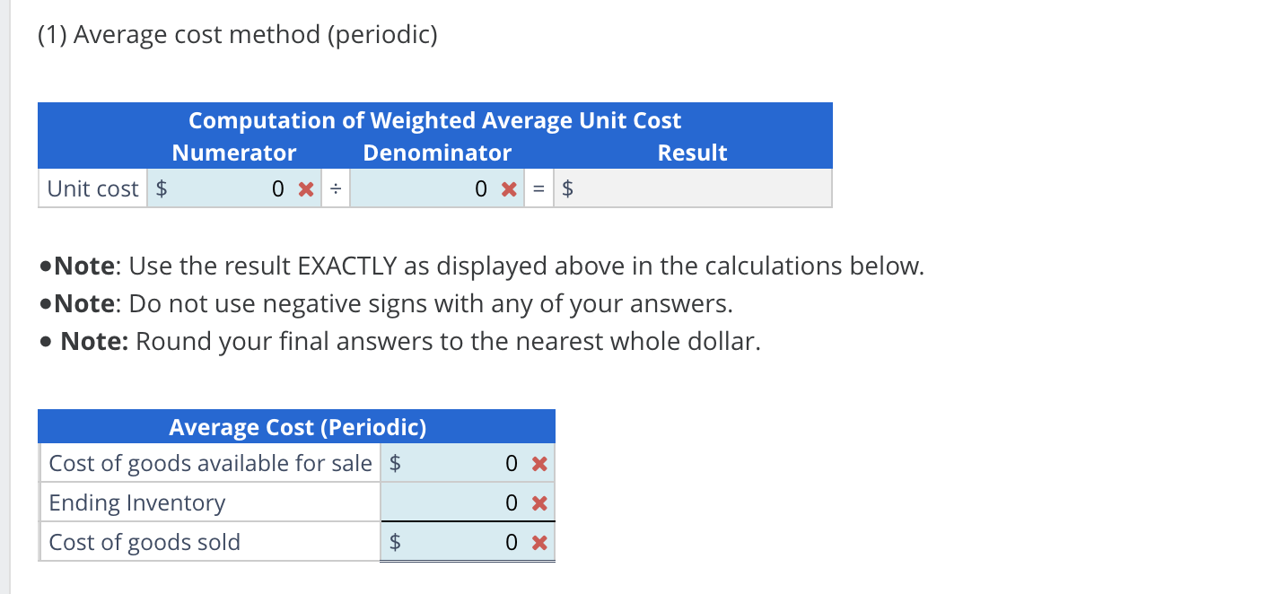
Task: Click the red X beside Cost of goods available for sale
Action: (x=538, y=463)
